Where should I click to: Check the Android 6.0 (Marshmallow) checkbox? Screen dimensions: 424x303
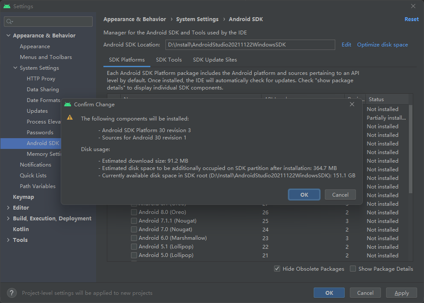coord(134,238)
